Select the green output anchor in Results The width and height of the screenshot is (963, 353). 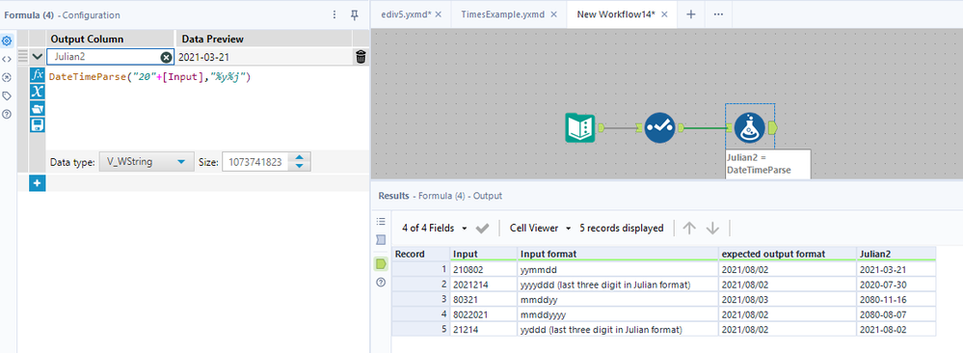pos(380,264)
